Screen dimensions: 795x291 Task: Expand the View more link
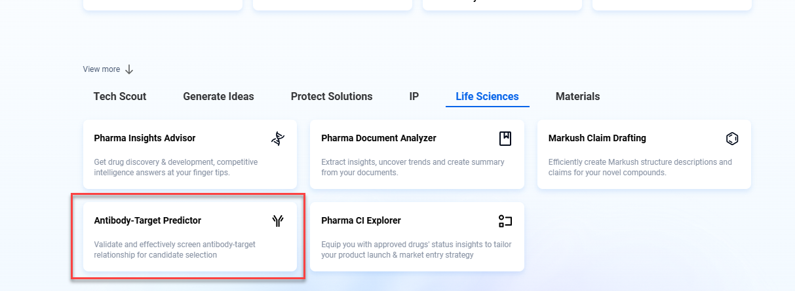click(x=102, y=69)
